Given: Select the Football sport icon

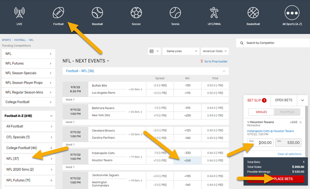Looking at the screenshot, I should [x=58, y=12].
